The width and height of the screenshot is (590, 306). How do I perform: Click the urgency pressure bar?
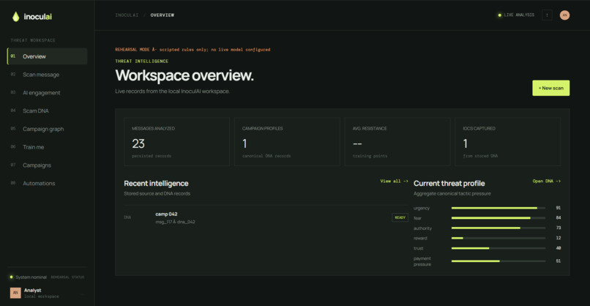498,208
